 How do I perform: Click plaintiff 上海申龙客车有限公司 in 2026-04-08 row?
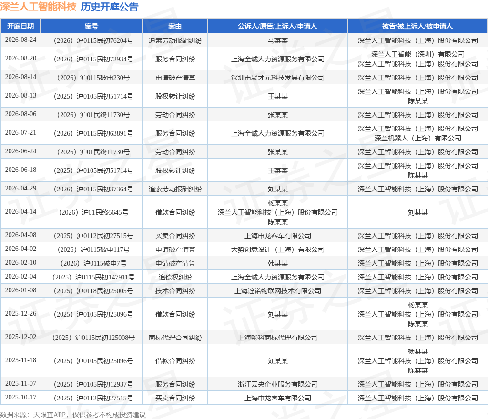[x=278, y=236]
